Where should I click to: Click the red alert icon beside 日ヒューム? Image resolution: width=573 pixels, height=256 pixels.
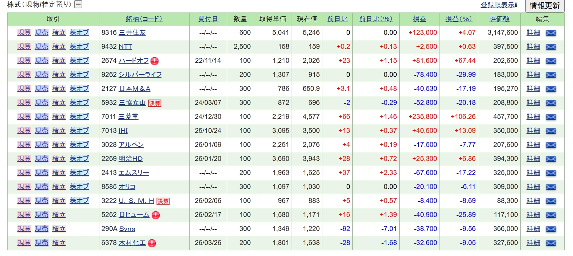[x=155, y=215]
